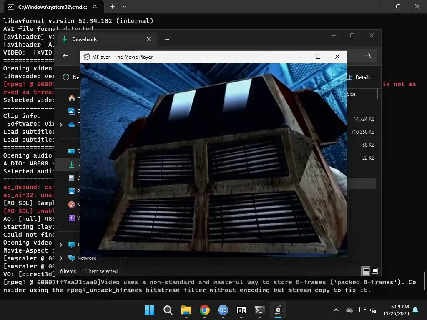Click '6 items' in Explorer status bar
This screenshot has width=427, height=320.
68,271
